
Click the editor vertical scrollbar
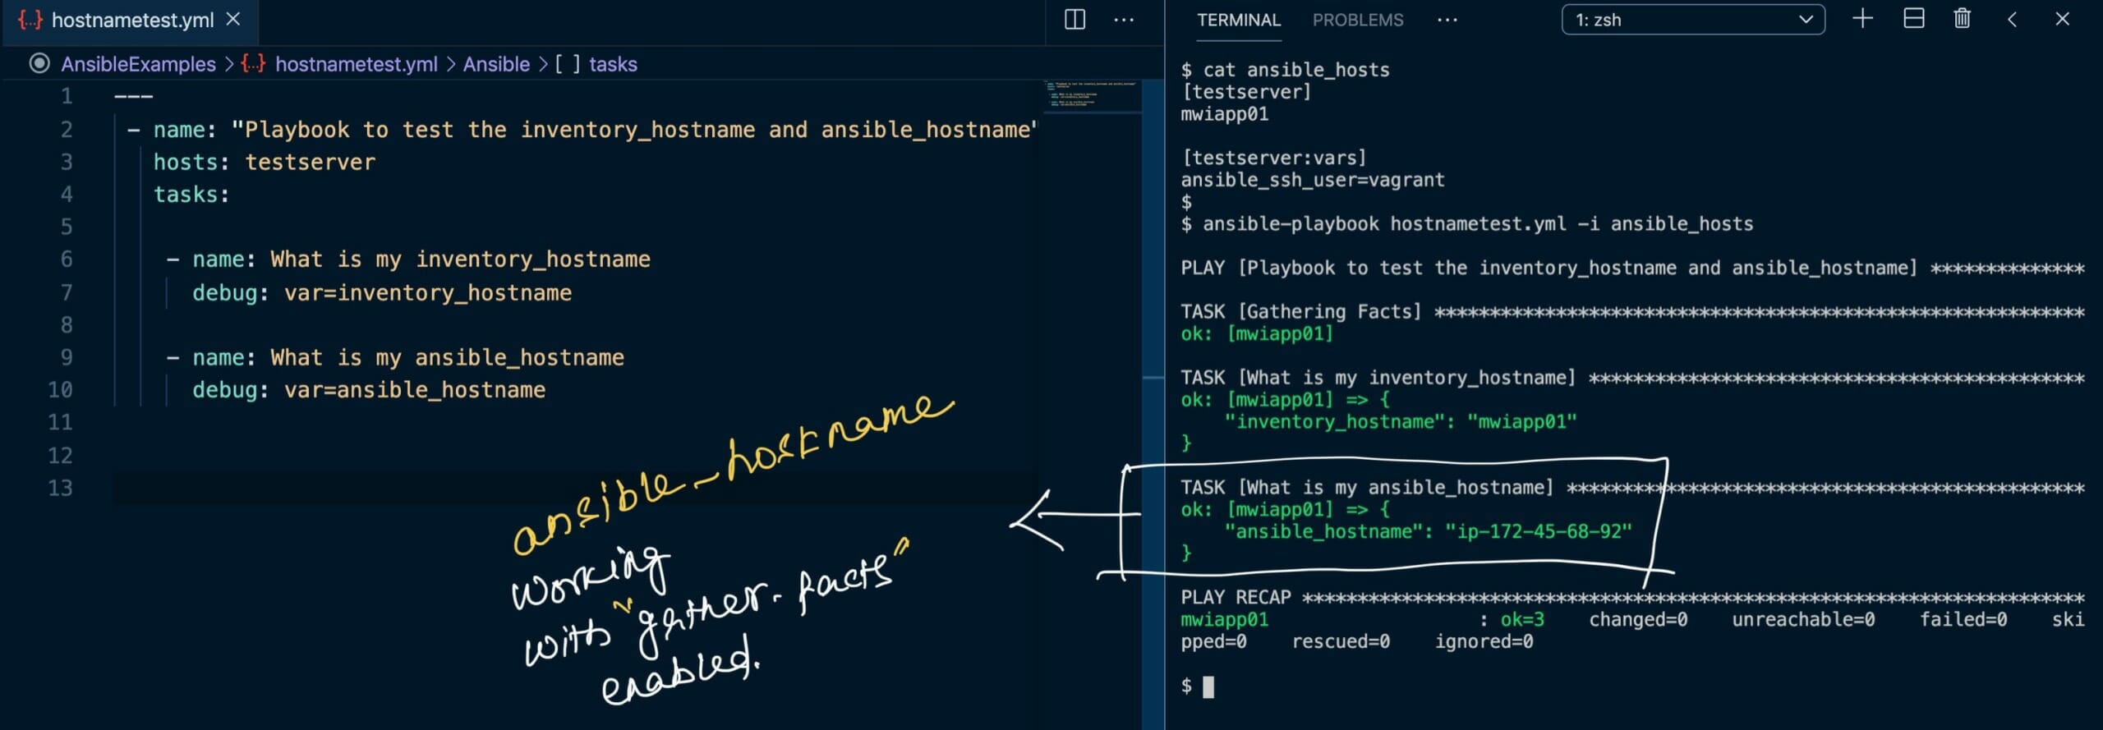pyautogui.click(x=1153, y=246)
